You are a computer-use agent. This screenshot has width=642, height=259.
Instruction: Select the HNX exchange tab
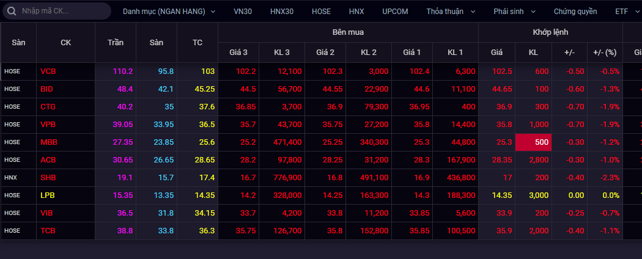tap(356, 12)
